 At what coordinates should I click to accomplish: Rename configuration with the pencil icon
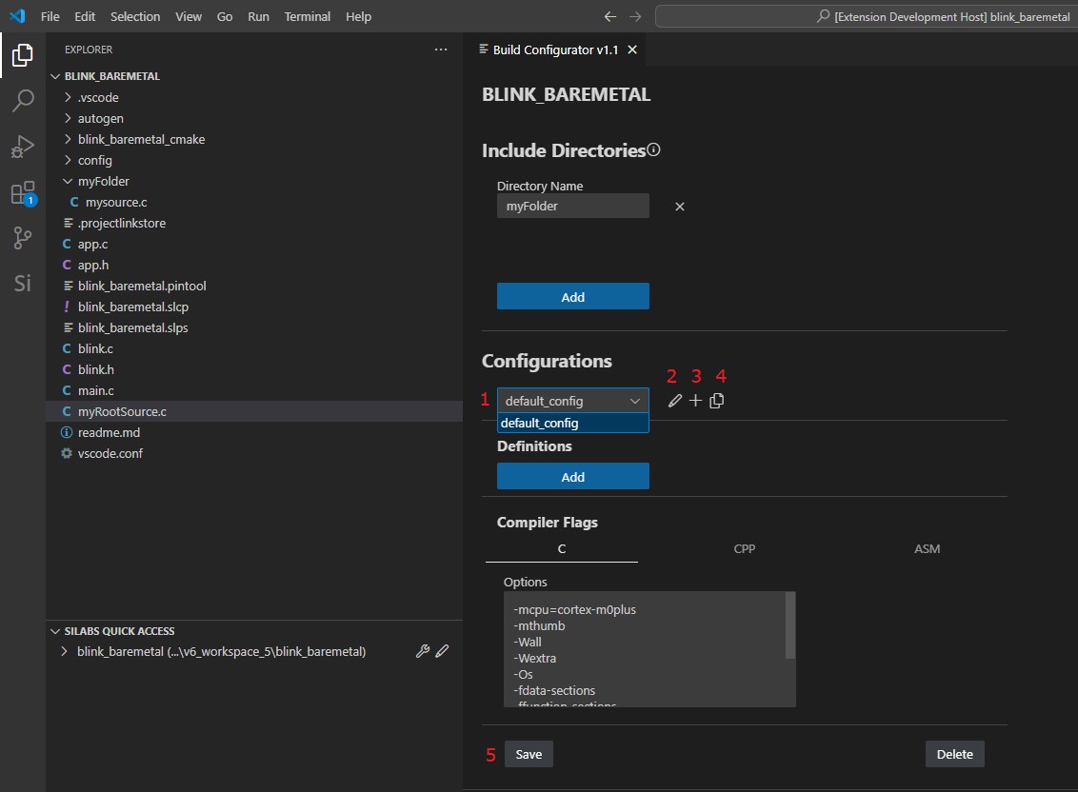pyautogui.click(x=675, y=401)
